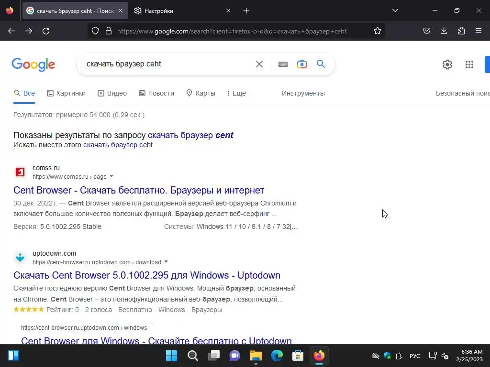
Task: Click the site security padlock icon
Action: pos(109,31)
